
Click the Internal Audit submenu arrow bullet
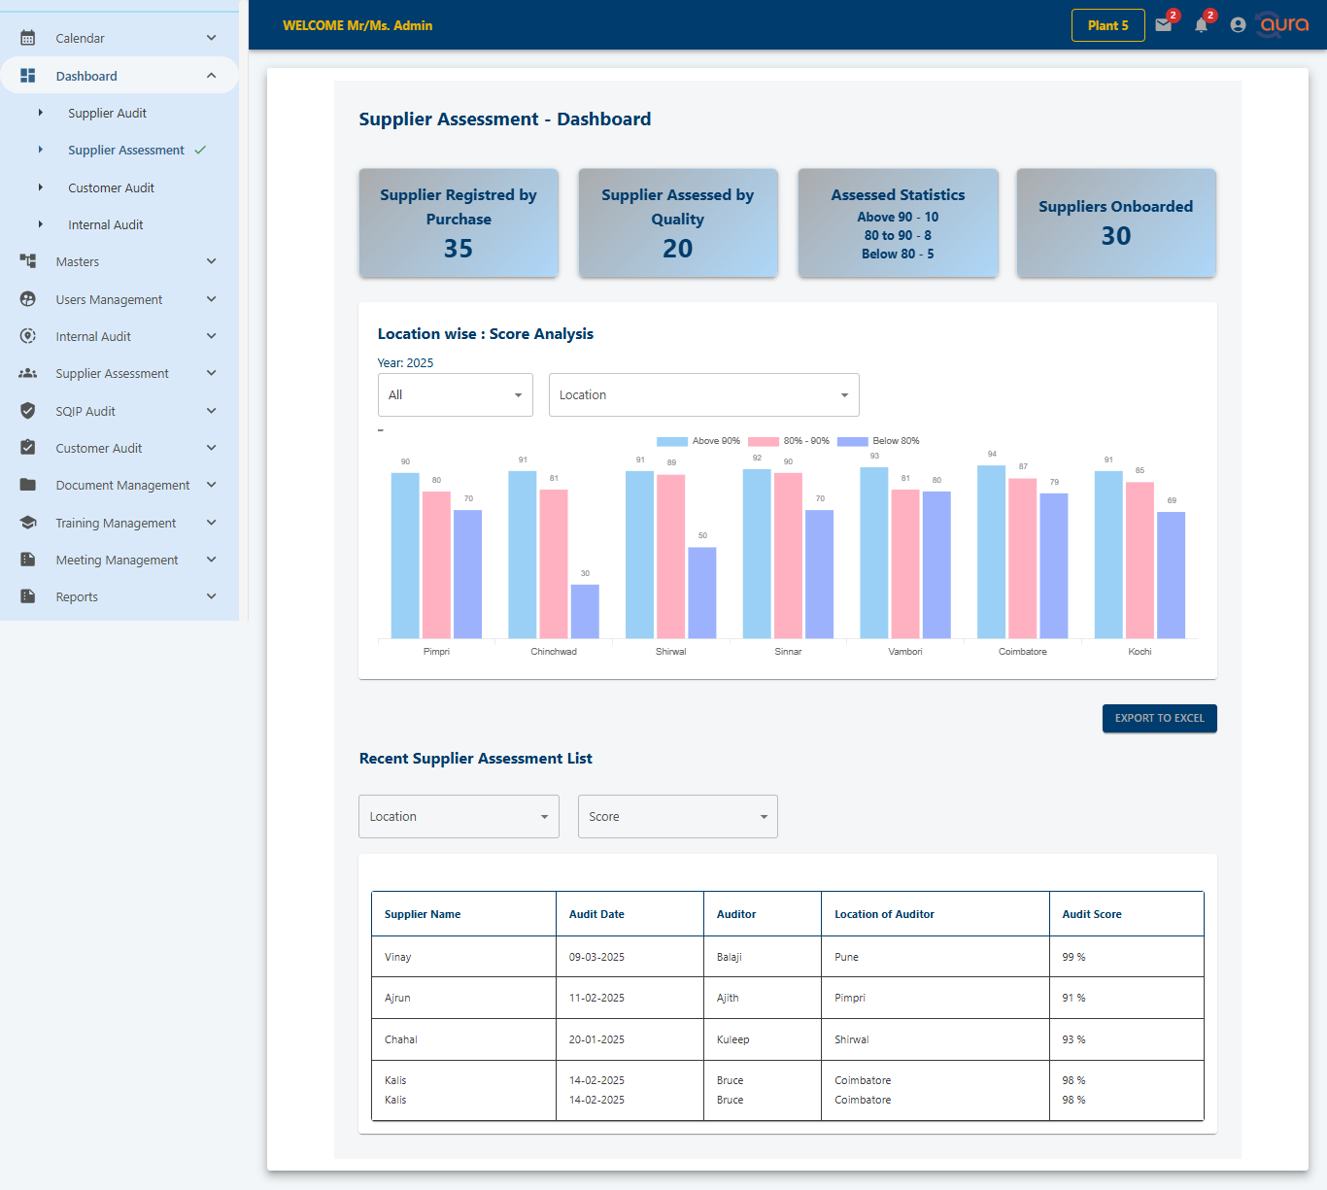[41, 224]
